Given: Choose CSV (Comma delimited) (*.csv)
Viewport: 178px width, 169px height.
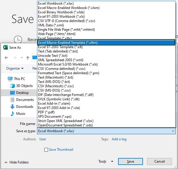Looking at the screenshot, I should coord(106,69).
